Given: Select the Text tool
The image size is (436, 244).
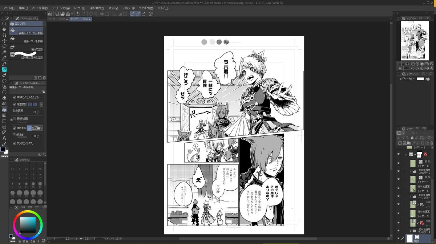Looking at the screenshot, I should 4,138.
